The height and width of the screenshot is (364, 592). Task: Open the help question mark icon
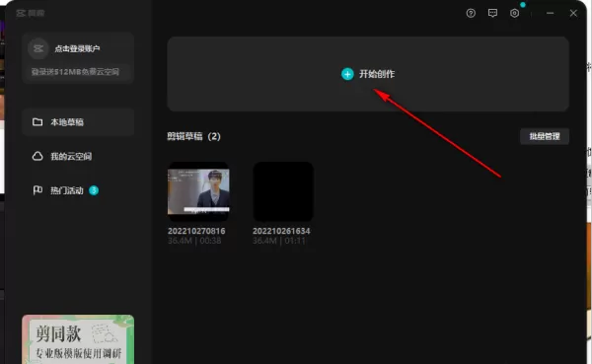471,13
